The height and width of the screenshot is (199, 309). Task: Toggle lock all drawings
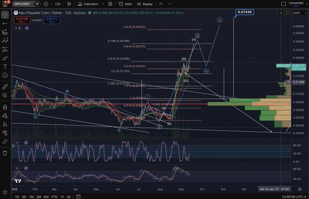pyautogui.click(x=5, y=124)
